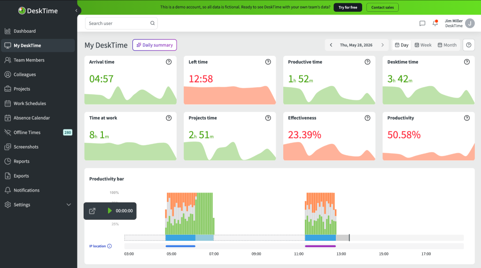Image resolution: width=481 pixels, height=268 pixels.
Task: Open the chat messages icon
Action: [422, 23]
